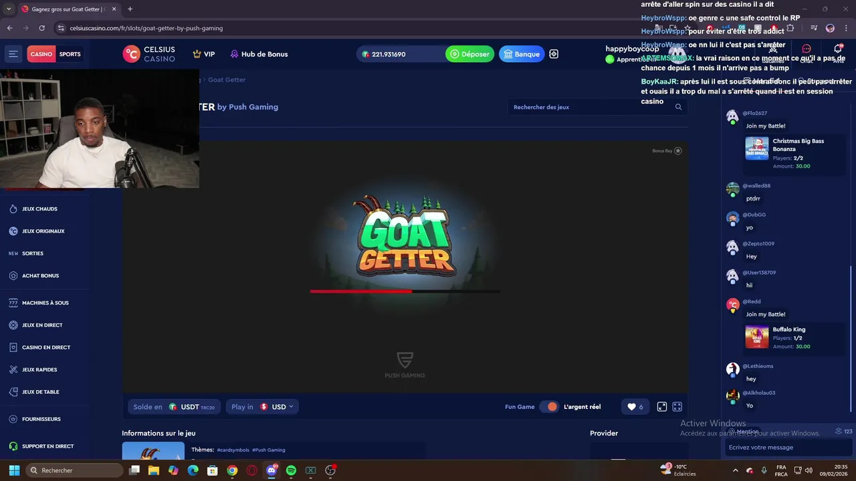Click username @walled88 in chat
Image resolution: width=856 pixels, height=481 pixels.
point(756,186)
